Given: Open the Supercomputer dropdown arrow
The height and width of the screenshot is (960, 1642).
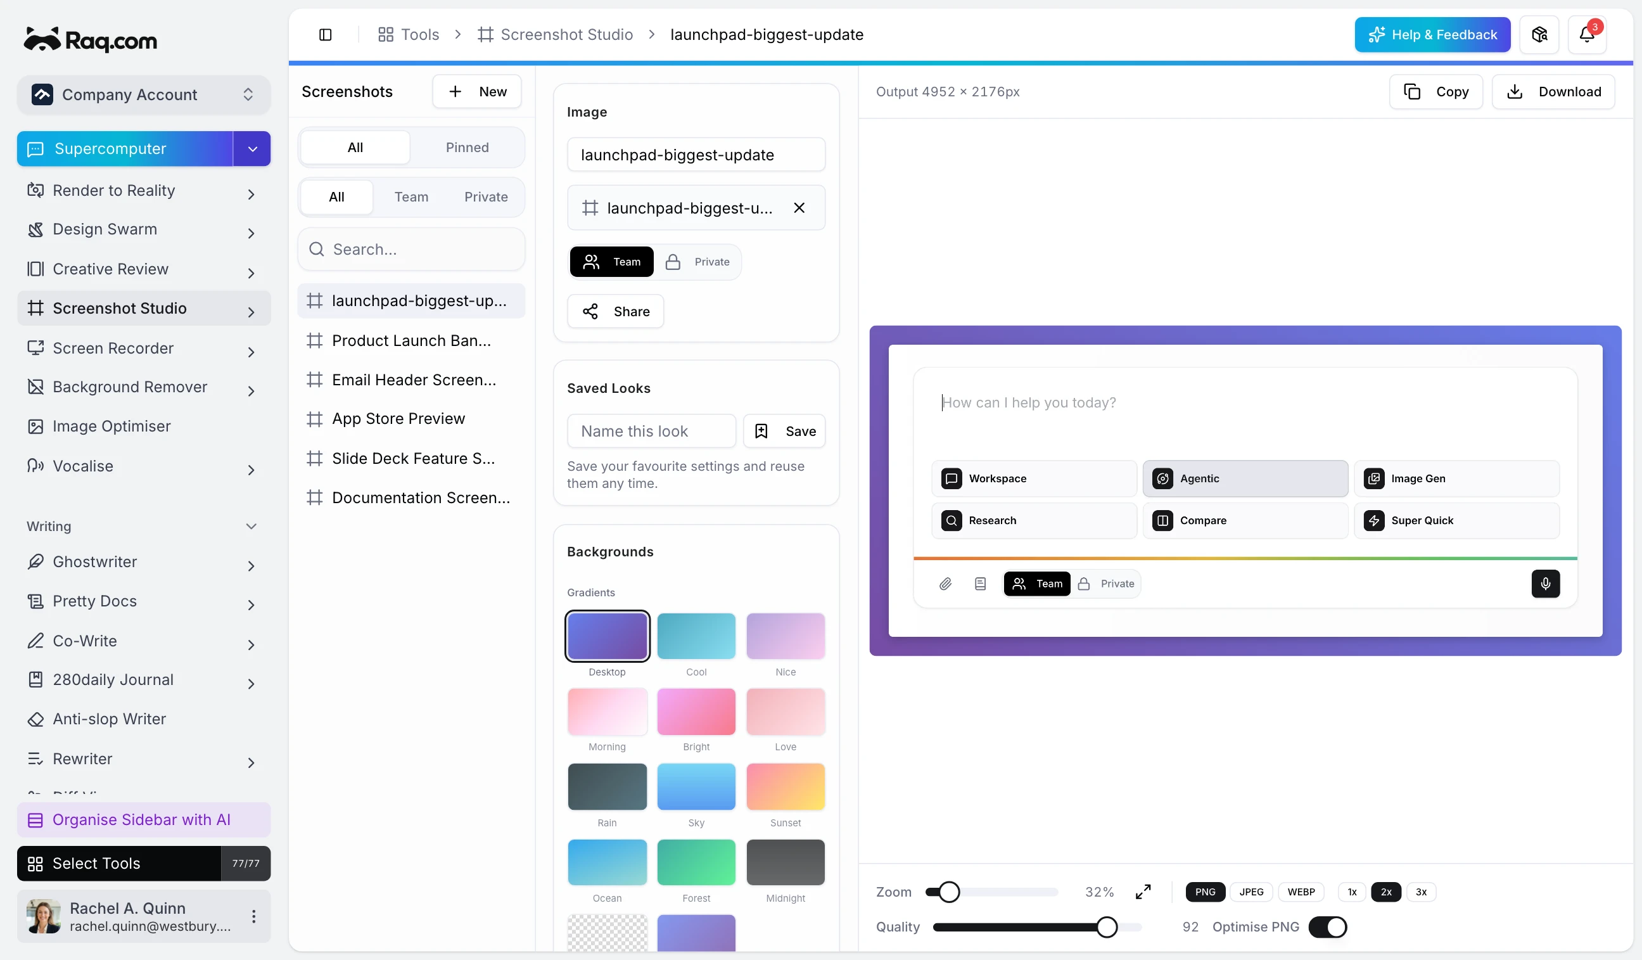Looking at the screenshot, I should 252,149.
